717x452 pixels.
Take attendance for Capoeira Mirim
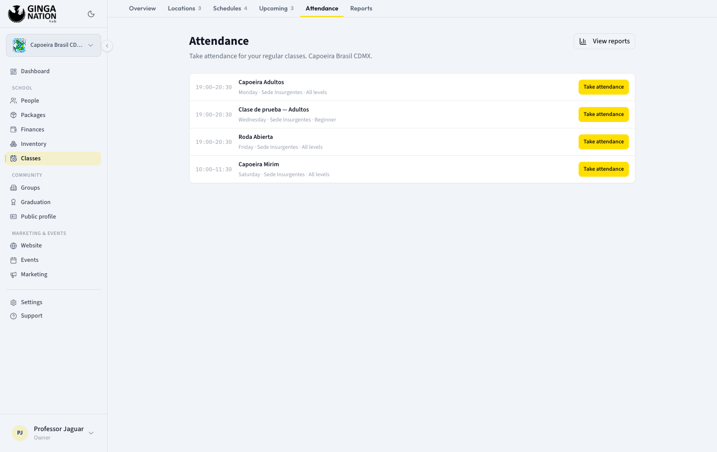603,169
